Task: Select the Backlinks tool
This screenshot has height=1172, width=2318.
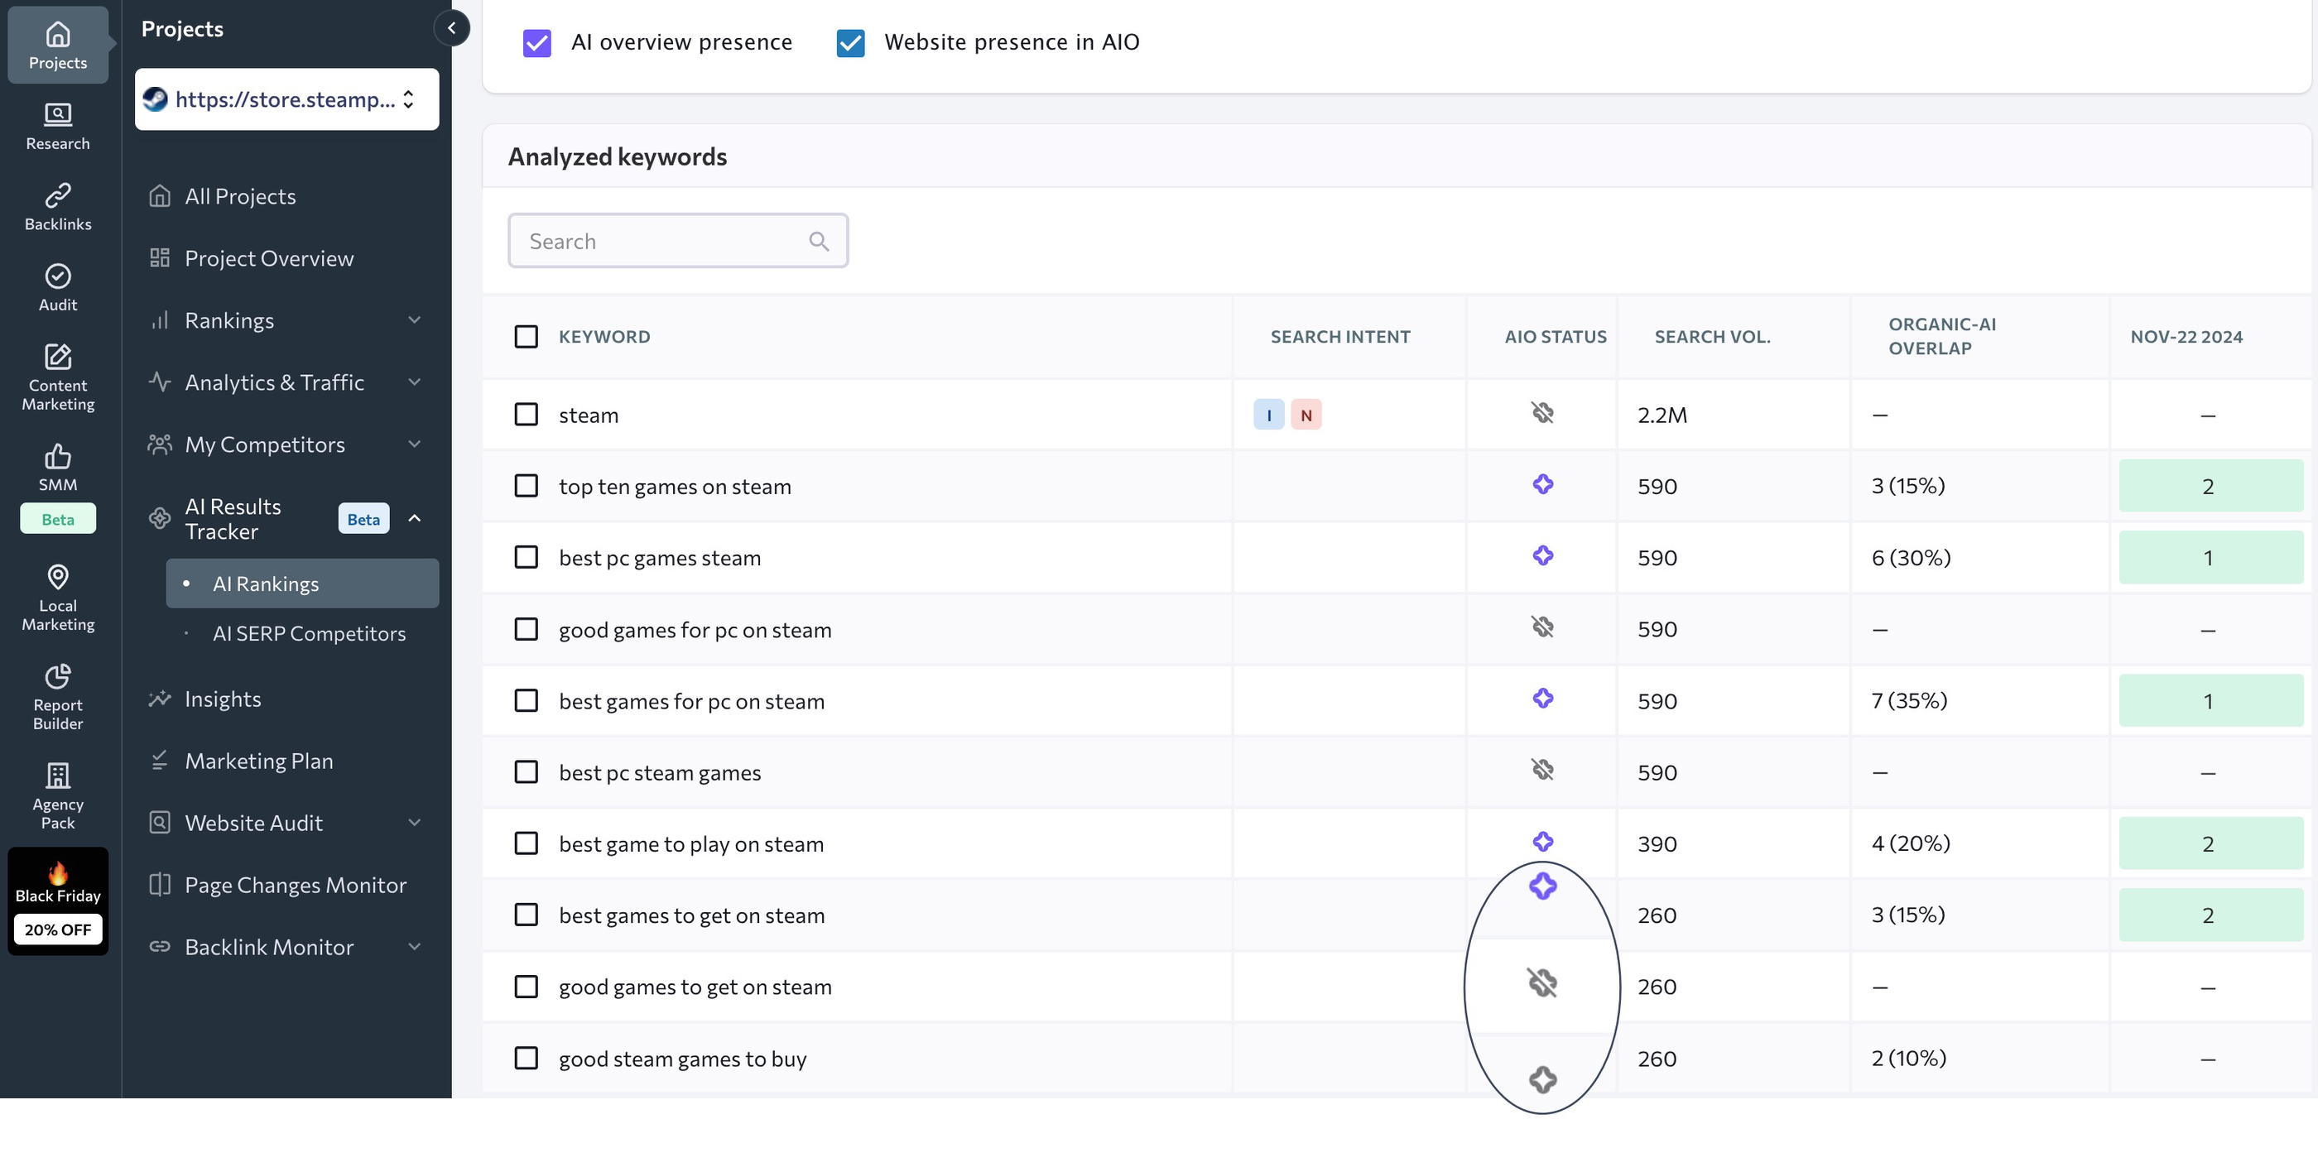Action: 56,205
